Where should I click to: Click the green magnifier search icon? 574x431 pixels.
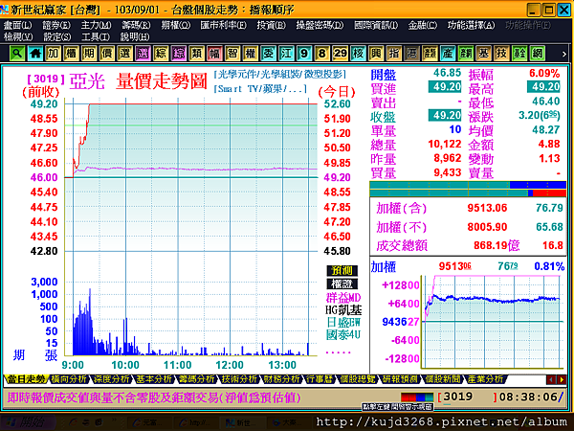16,54
